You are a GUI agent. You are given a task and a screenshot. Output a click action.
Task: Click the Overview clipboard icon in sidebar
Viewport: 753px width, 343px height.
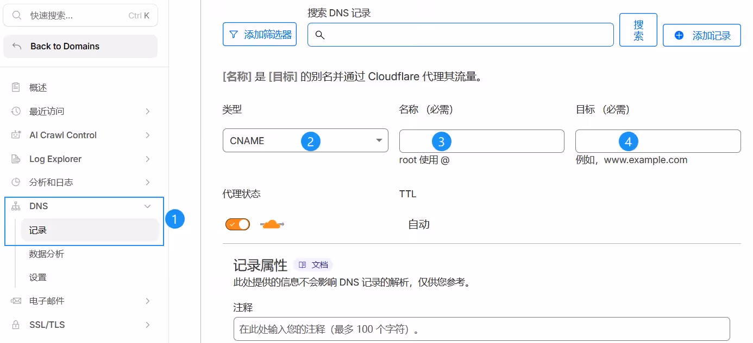click(x=16, y=87)
